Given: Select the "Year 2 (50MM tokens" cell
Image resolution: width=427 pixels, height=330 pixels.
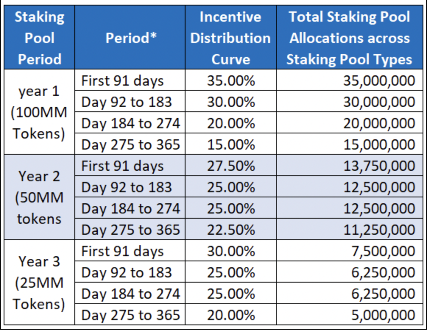Looking at the screenshot, I should (39, 197).
